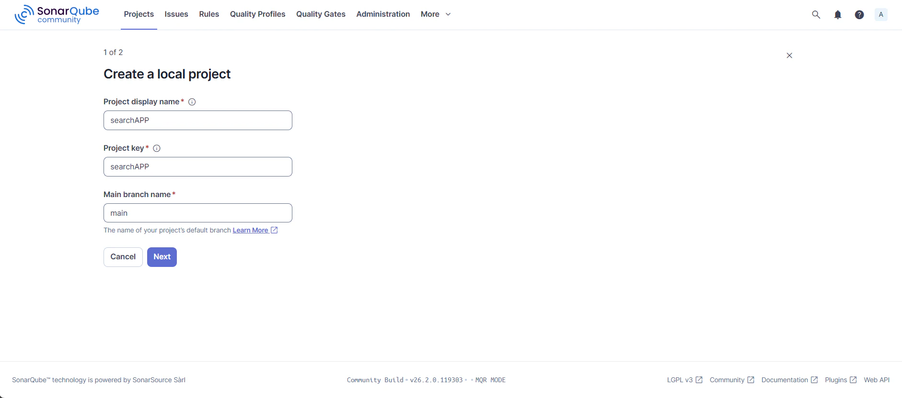Click the '1 of 2' step text
902x398 pixels.
113,53
